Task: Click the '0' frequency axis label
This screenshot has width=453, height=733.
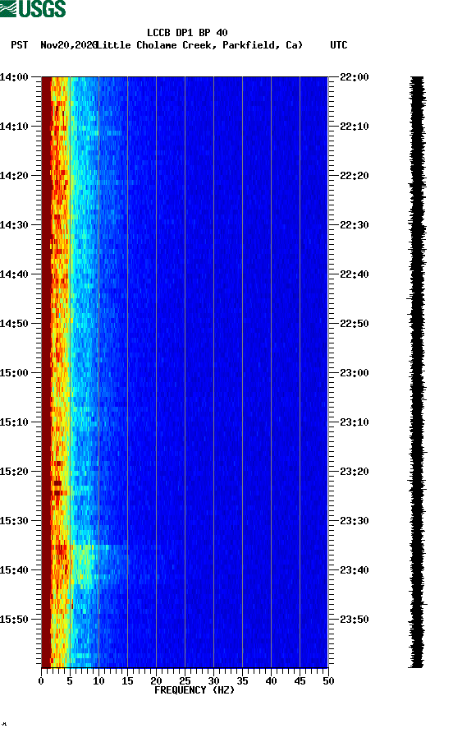Action: pos(41,681)
